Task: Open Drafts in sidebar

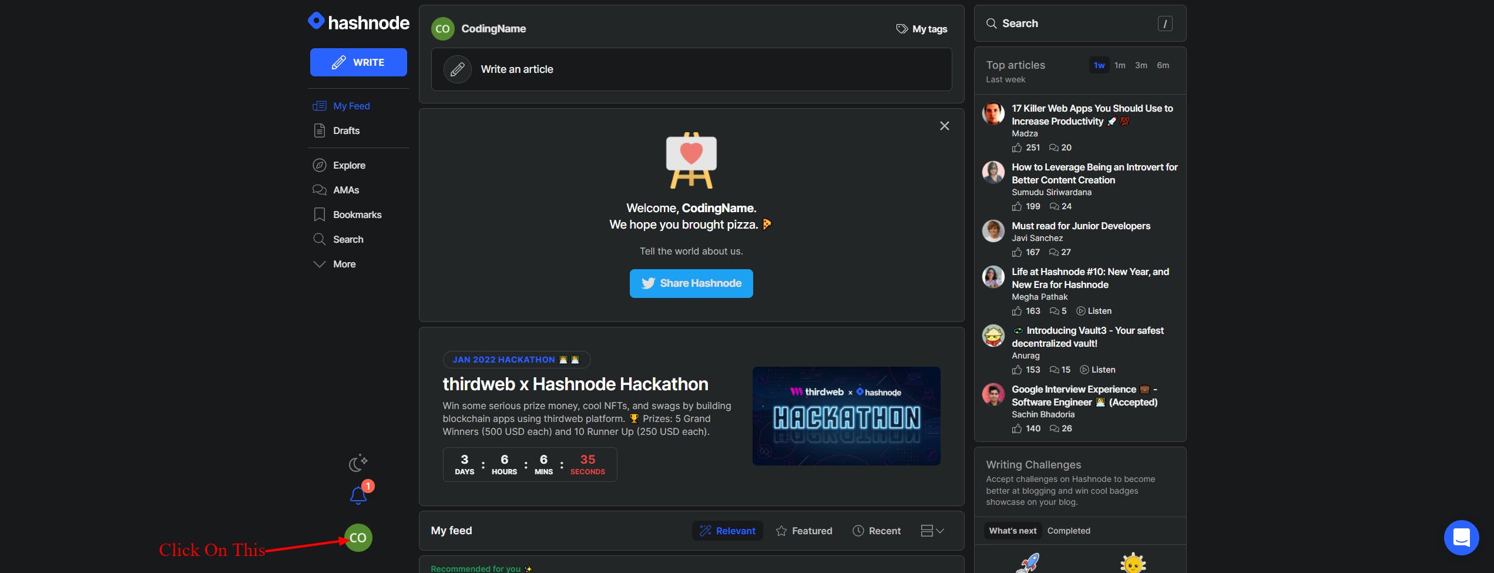Action: click(x=336, y=130)
